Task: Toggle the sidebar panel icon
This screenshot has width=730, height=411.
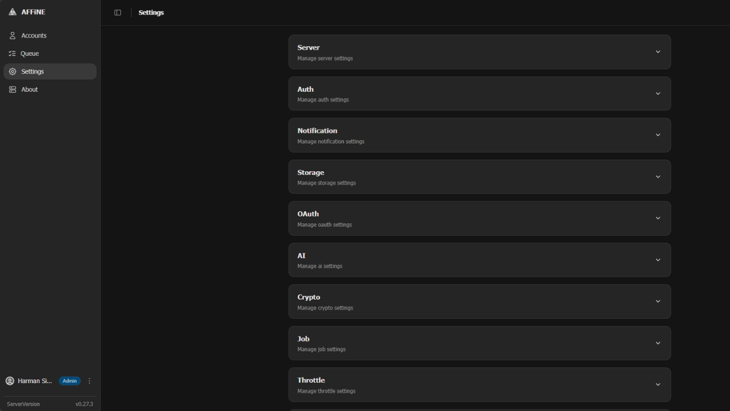Action: click(117, 13)
